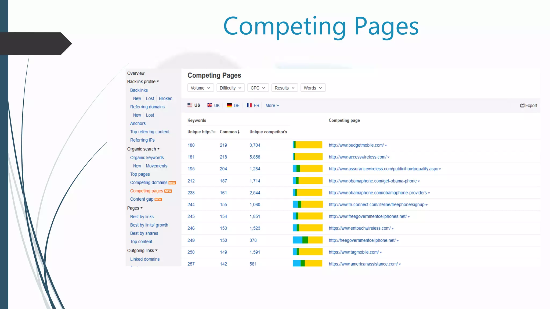Open Content gap in sidebar
Image resolution: width=550 pixels, height=309 pixels.
142,199
